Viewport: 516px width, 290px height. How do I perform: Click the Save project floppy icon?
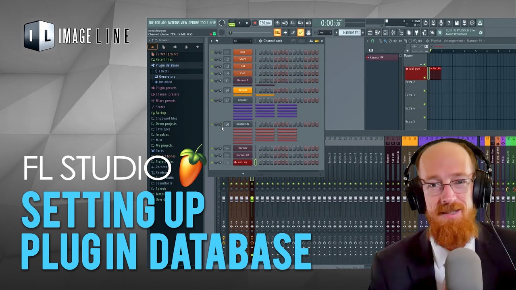click(x=457, y=23)
